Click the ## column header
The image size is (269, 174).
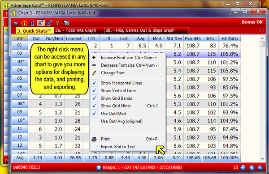(20, 38)
